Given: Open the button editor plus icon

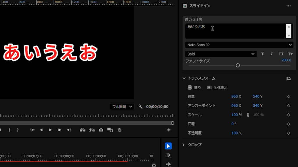Looking at the screenshot, I should pyautogui.click(x=168, y=130).
